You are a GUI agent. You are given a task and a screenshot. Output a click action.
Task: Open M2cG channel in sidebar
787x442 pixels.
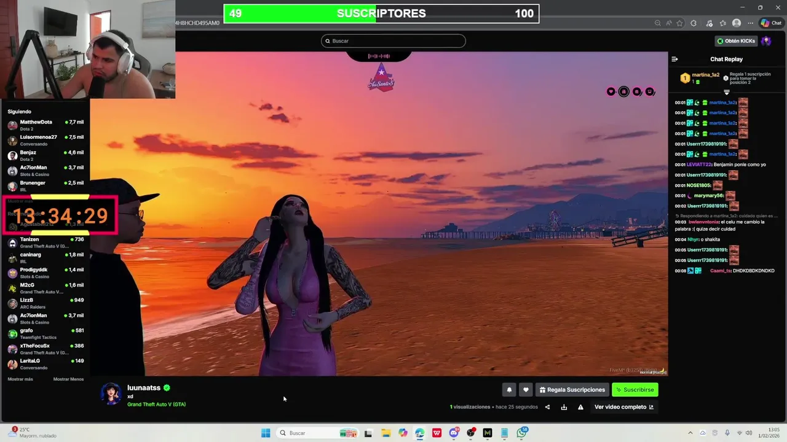click(45, 289)
